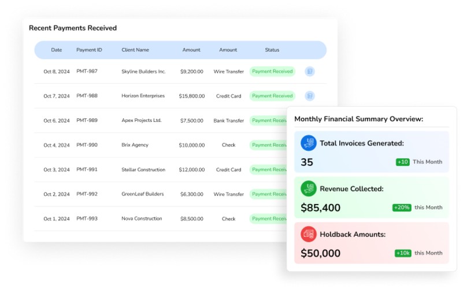Image resolution: width=463 pixels, height=289 pixels.
Task: Click the $10,000.00 amount cell
Action: (192, 145)
